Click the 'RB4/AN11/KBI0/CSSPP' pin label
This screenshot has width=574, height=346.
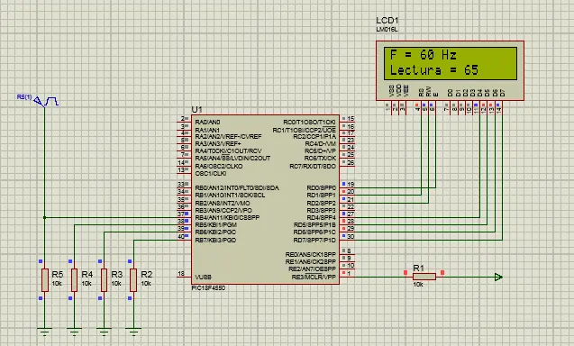227,217
